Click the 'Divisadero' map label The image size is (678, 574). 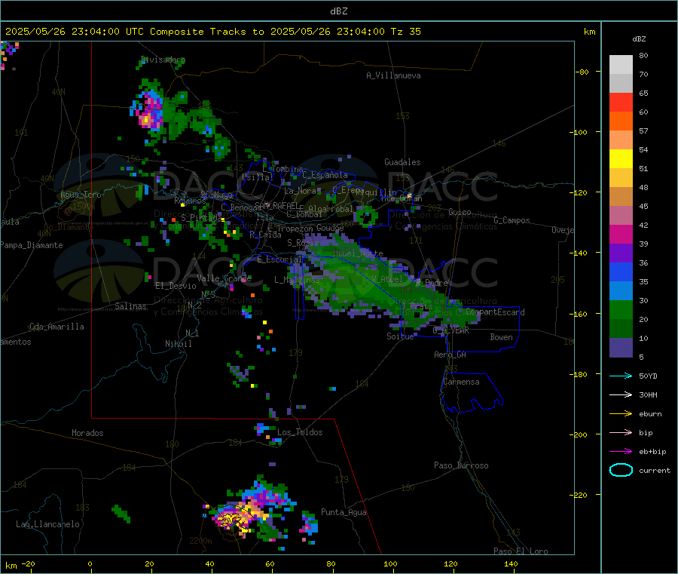point(163,60)
